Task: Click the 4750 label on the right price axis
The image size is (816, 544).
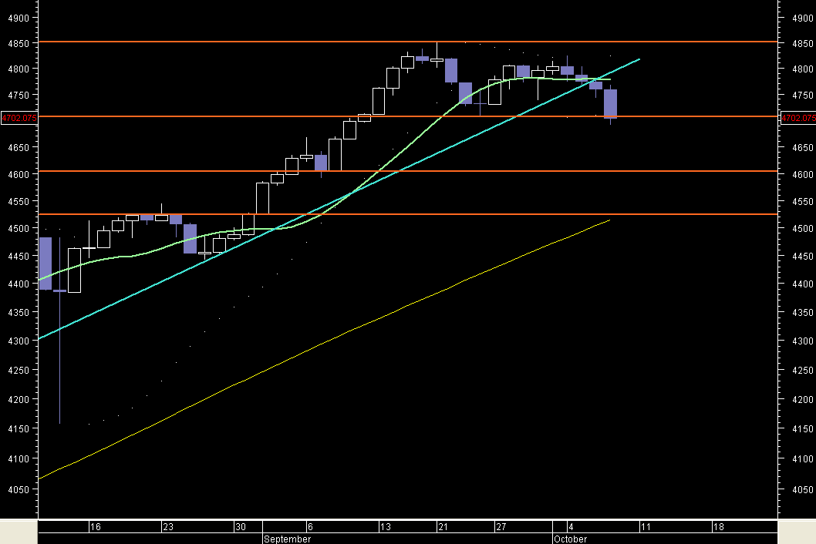Action: (x=802, y=96)
